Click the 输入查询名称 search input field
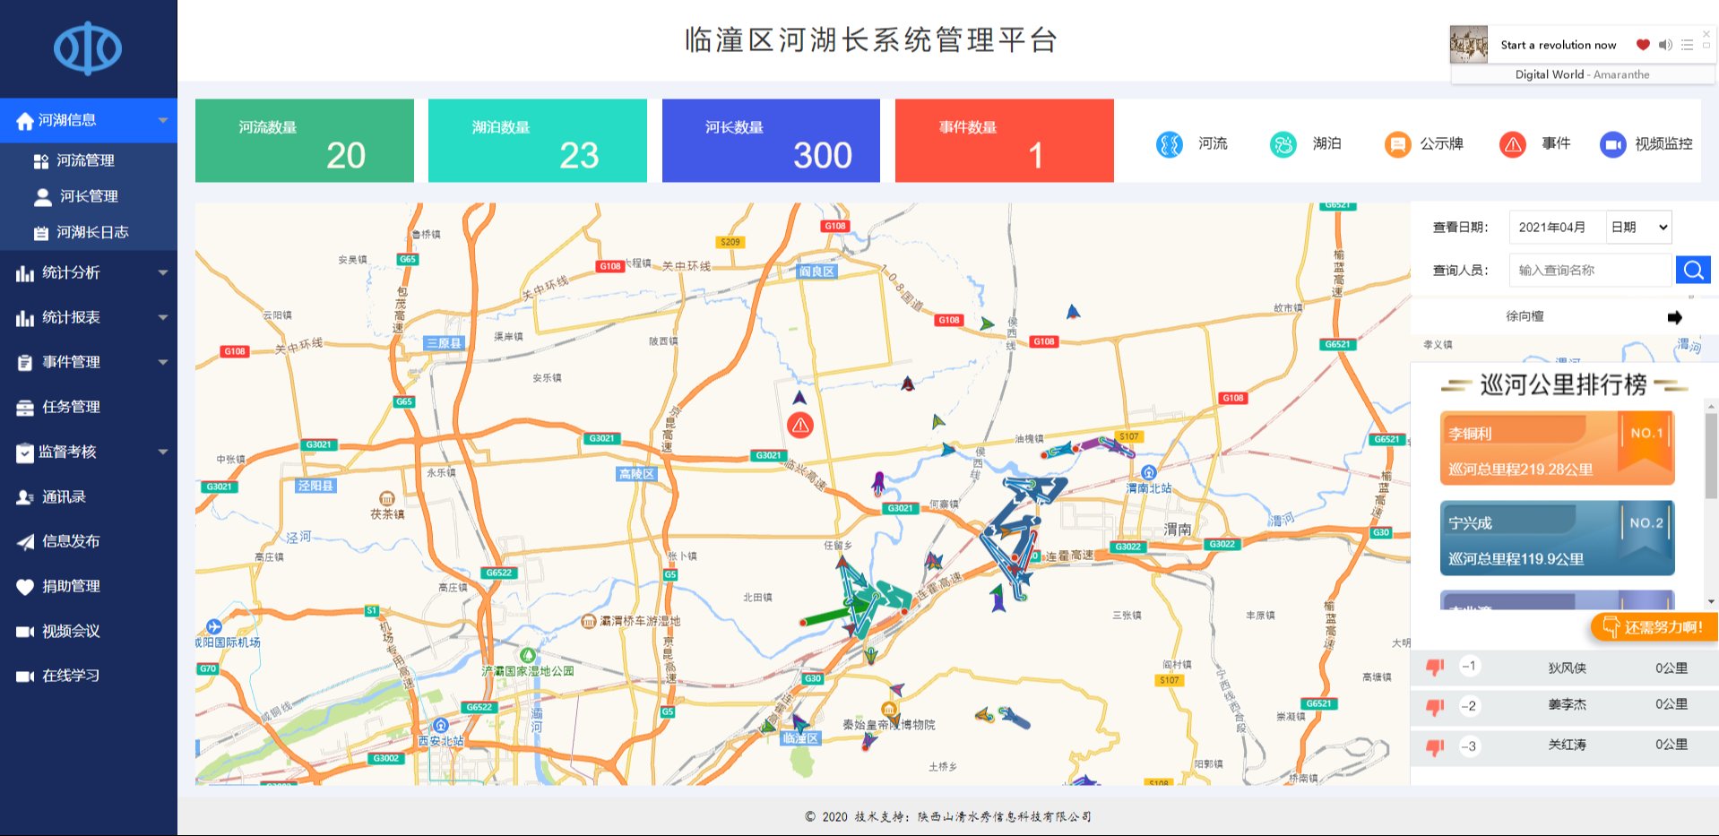The width and height of the screenshot is (1719, 836). [1591, 270]
